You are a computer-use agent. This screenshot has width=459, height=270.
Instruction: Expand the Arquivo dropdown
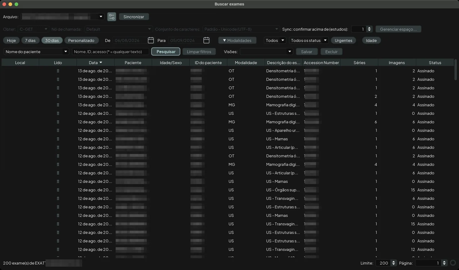pos(101,17)
